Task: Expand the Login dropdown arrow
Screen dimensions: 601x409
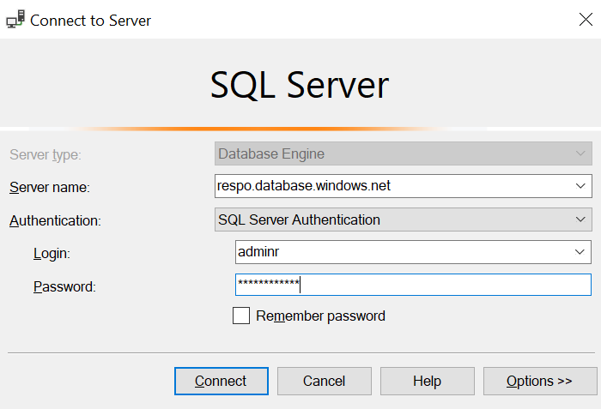Action: (581, 252)
